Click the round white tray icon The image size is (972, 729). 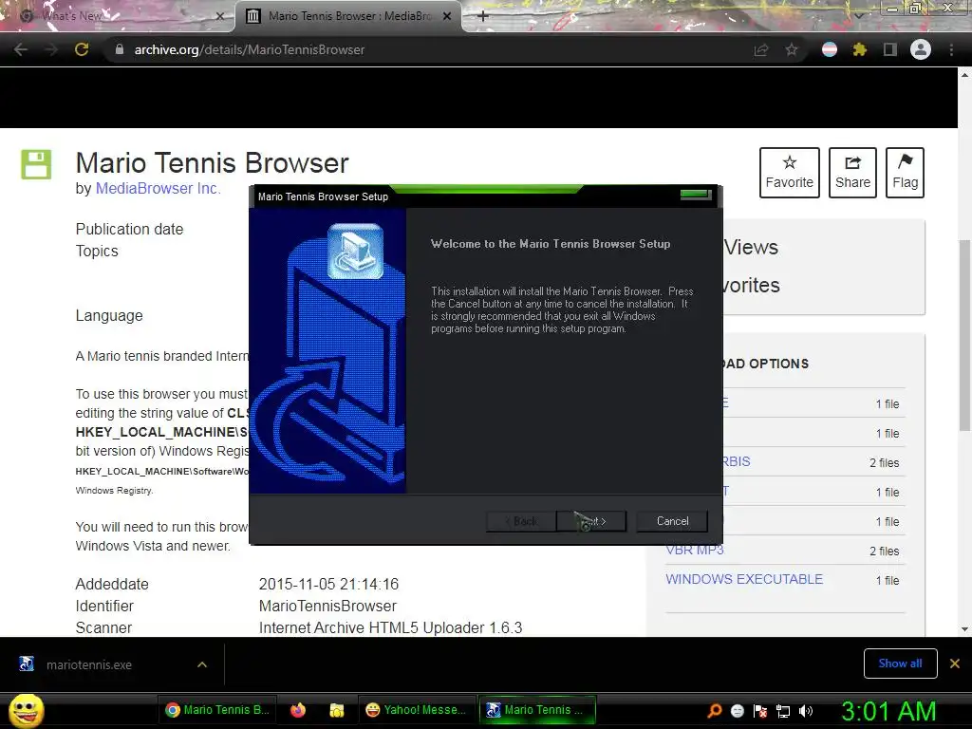tap(738, 711)
